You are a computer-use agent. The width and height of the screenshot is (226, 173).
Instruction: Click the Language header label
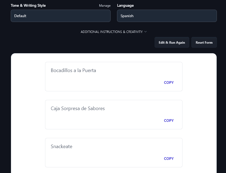(x=125, y=5)
